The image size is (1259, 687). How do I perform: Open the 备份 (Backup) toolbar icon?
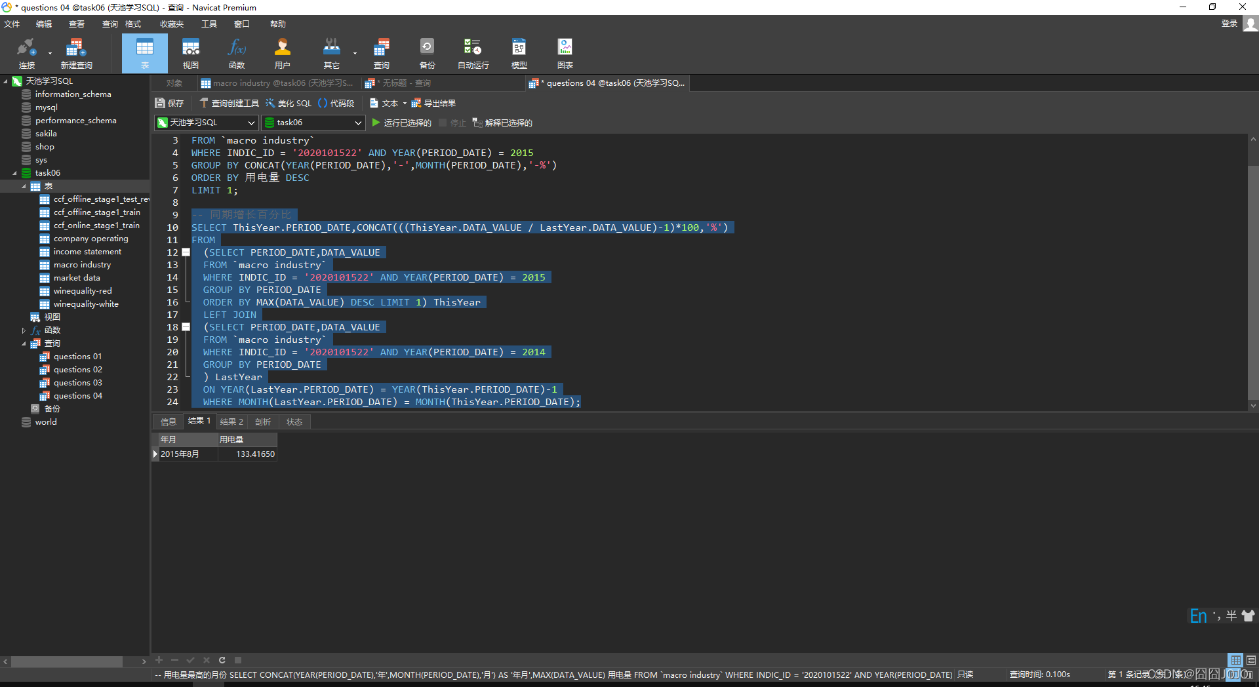coord(427,53)
